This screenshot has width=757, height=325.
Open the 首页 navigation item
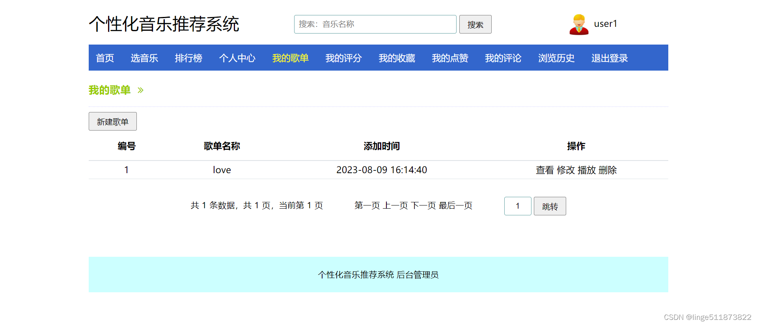105,58
